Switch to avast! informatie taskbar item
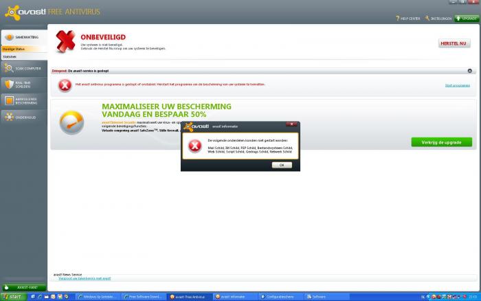This screenshot has height=301, width=481. [235, 297]
